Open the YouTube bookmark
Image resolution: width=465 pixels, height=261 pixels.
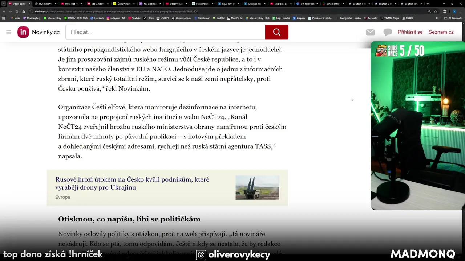[134, 18]
